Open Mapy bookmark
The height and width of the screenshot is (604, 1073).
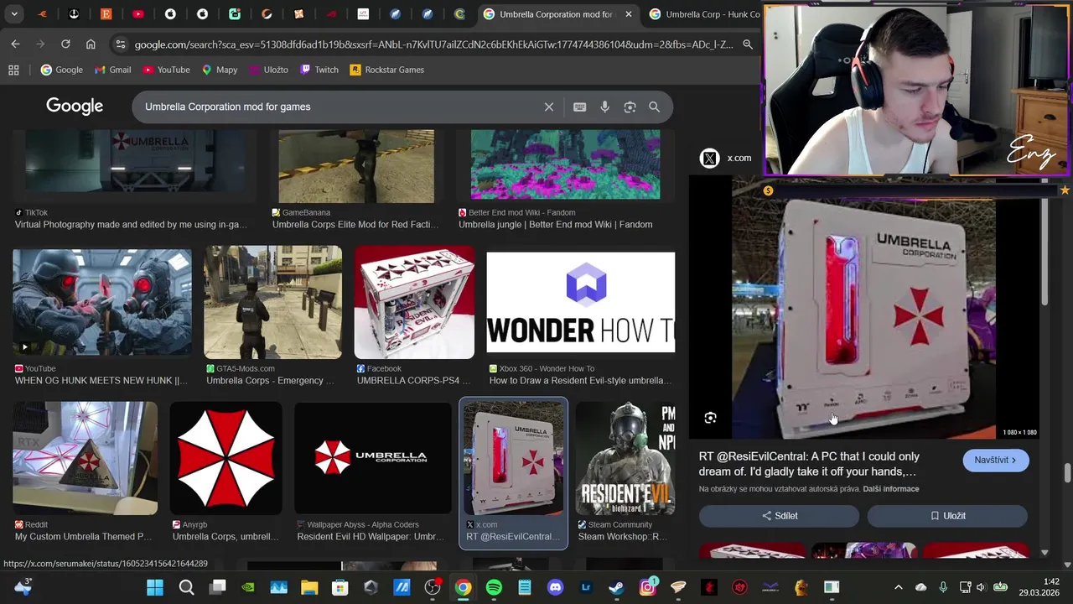point(220,70)
